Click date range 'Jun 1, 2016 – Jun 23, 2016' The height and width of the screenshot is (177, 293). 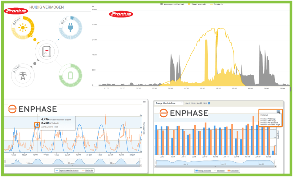(x=196, y=103)
